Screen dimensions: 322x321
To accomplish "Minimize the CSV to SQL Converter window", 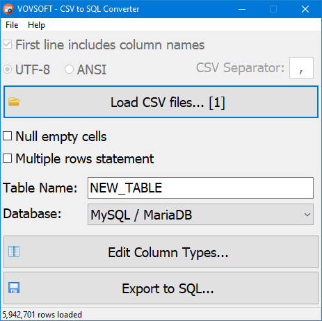I will [x=242, y=9].
